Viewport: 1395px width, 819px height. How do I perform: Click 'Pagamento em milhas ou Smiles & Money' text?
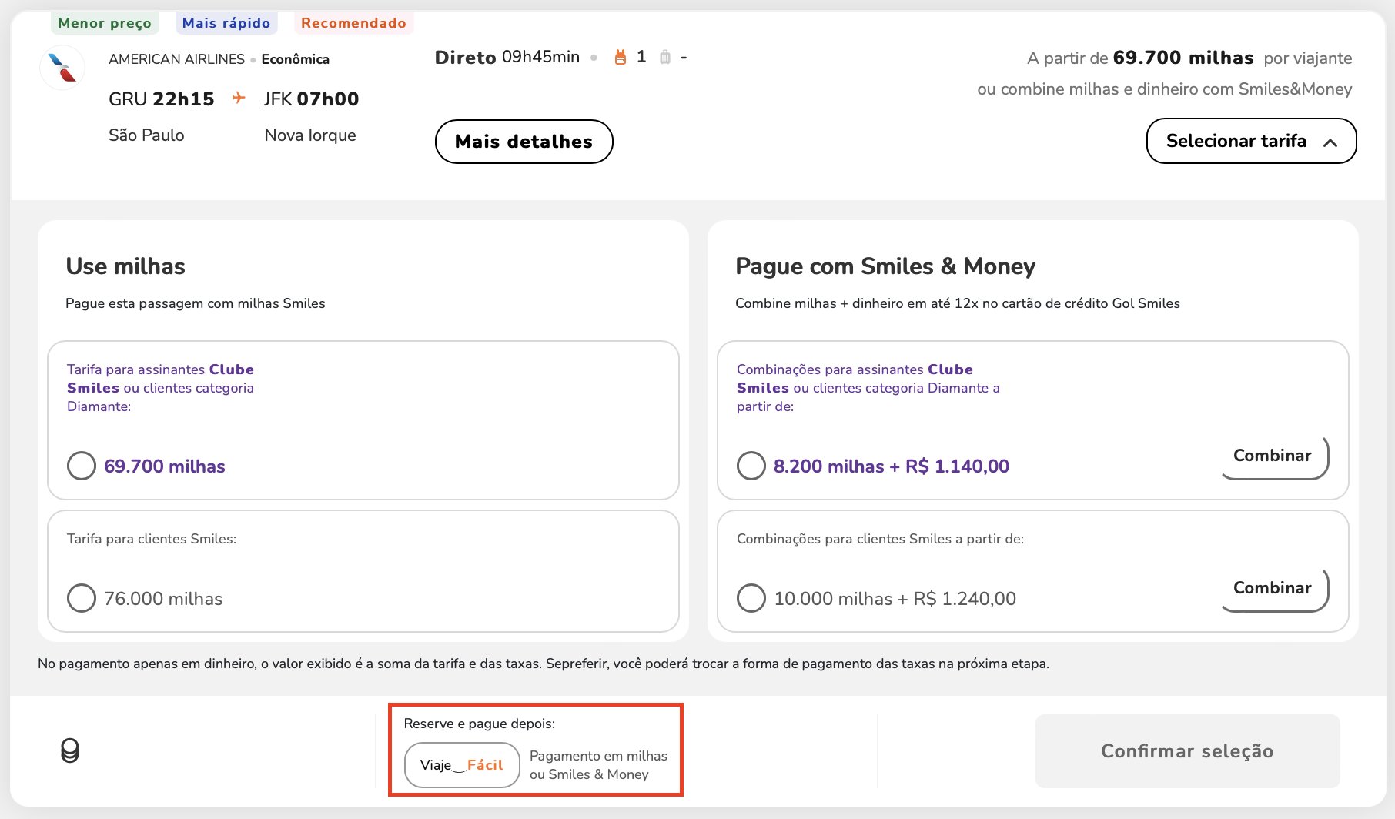click(x=599, y=765)
